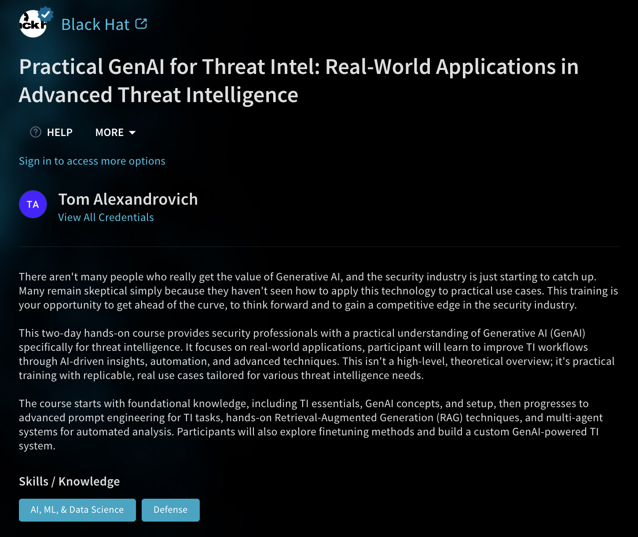Follow the Sign in to access more options link
Image resolution: width=638 pixels, height=537 pixels.
[92, 161]
